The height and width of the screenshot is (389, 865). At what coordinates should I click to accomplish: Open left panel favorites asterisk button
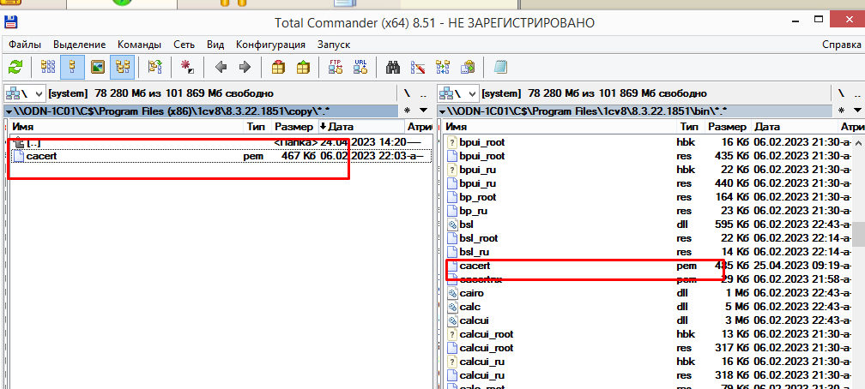click(x=407, y=111)
